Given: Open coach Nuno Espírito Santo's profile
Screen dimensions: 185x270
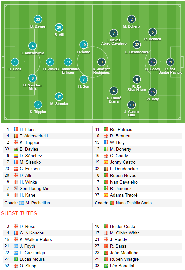Looking at the screenshot, I should pos(134,203).
